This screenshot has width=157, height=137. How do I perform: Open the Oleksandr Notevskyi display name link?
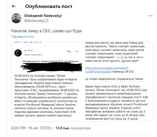pyautogui.click(x=43, y=16)
